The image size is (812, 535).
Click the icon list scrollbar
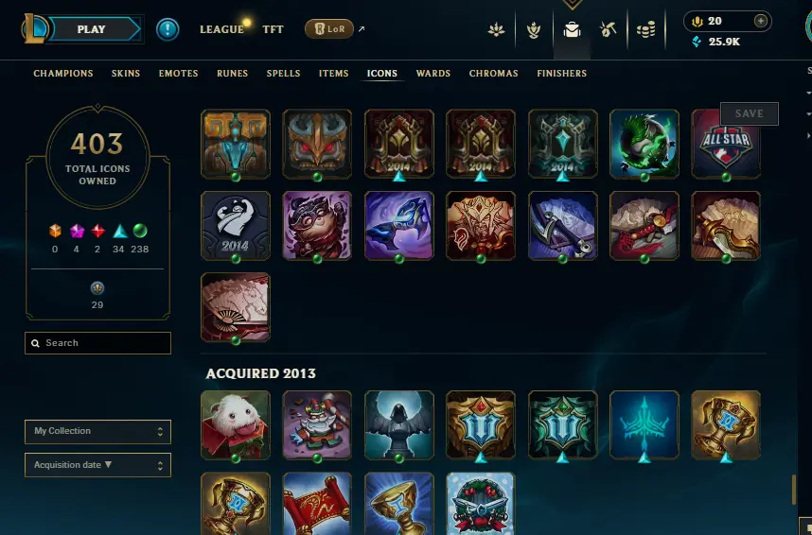tap(793, 489)
